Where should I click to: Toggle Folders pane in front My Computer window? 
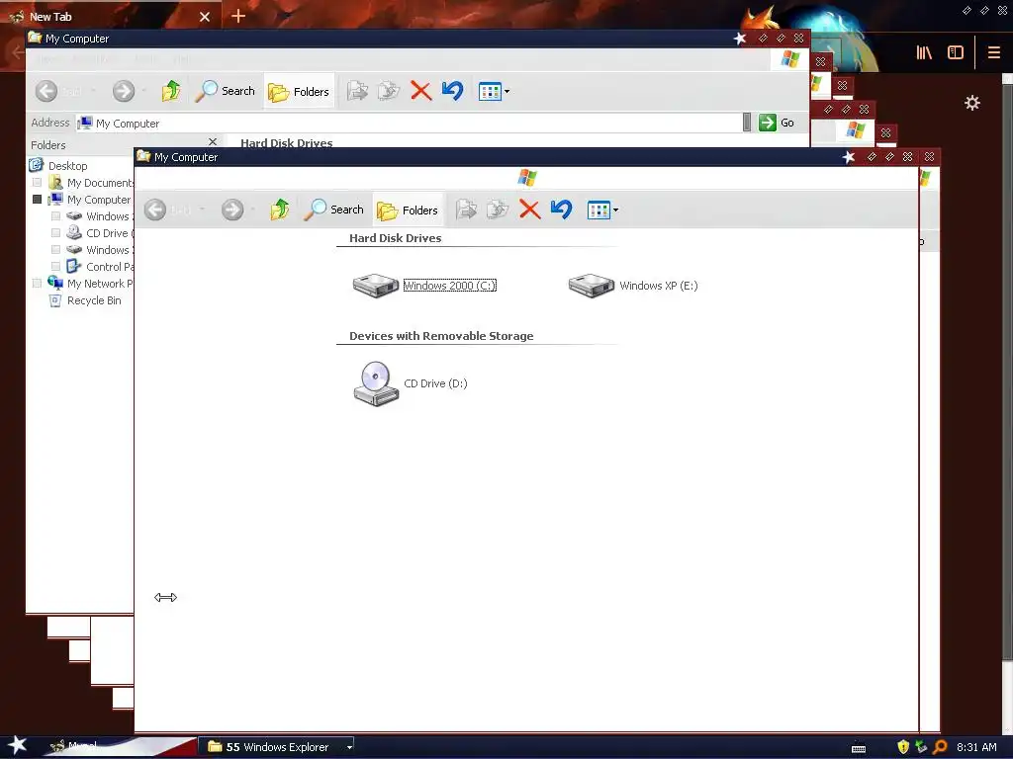coord(408,210)
